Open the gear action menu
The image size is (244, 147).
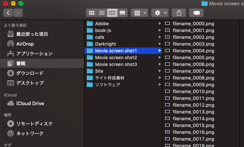point(160,13)
